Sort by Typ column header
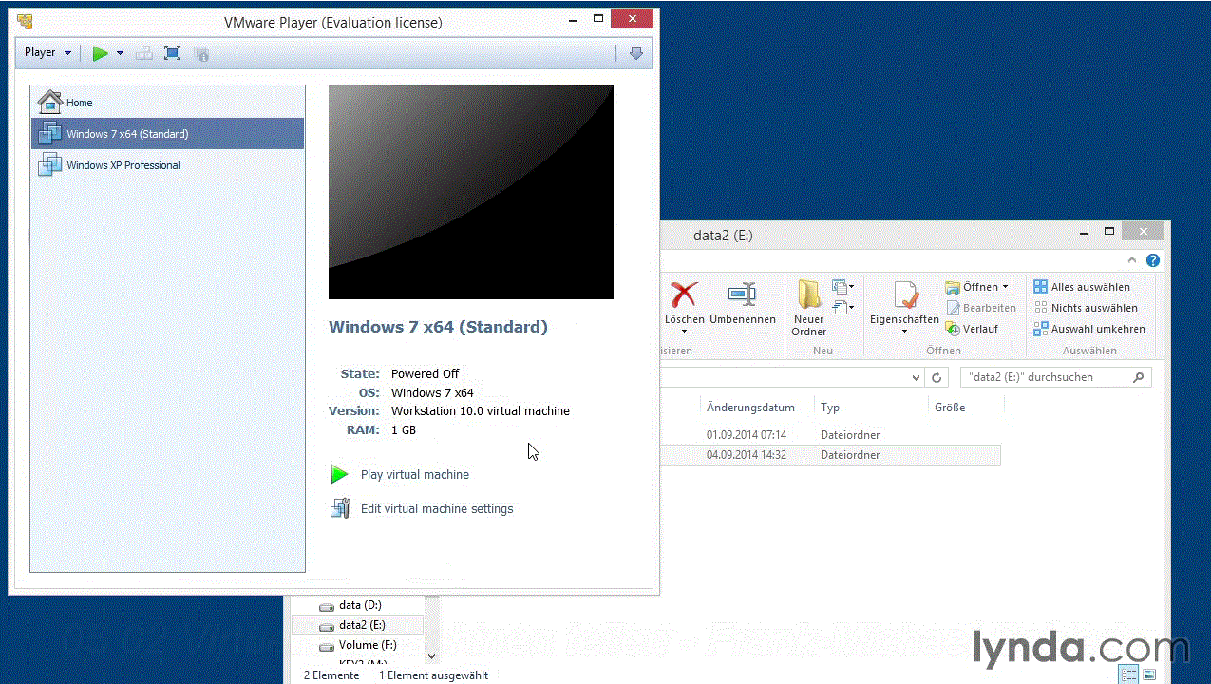This screenshot has height=684, width=1211. (871, 407)
